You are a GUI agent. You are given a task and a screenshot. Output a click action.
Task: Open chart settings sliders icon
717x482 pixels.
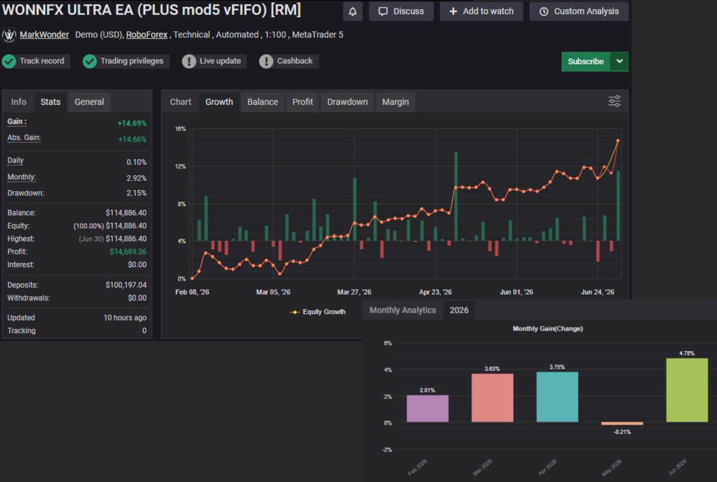[614, 101]
